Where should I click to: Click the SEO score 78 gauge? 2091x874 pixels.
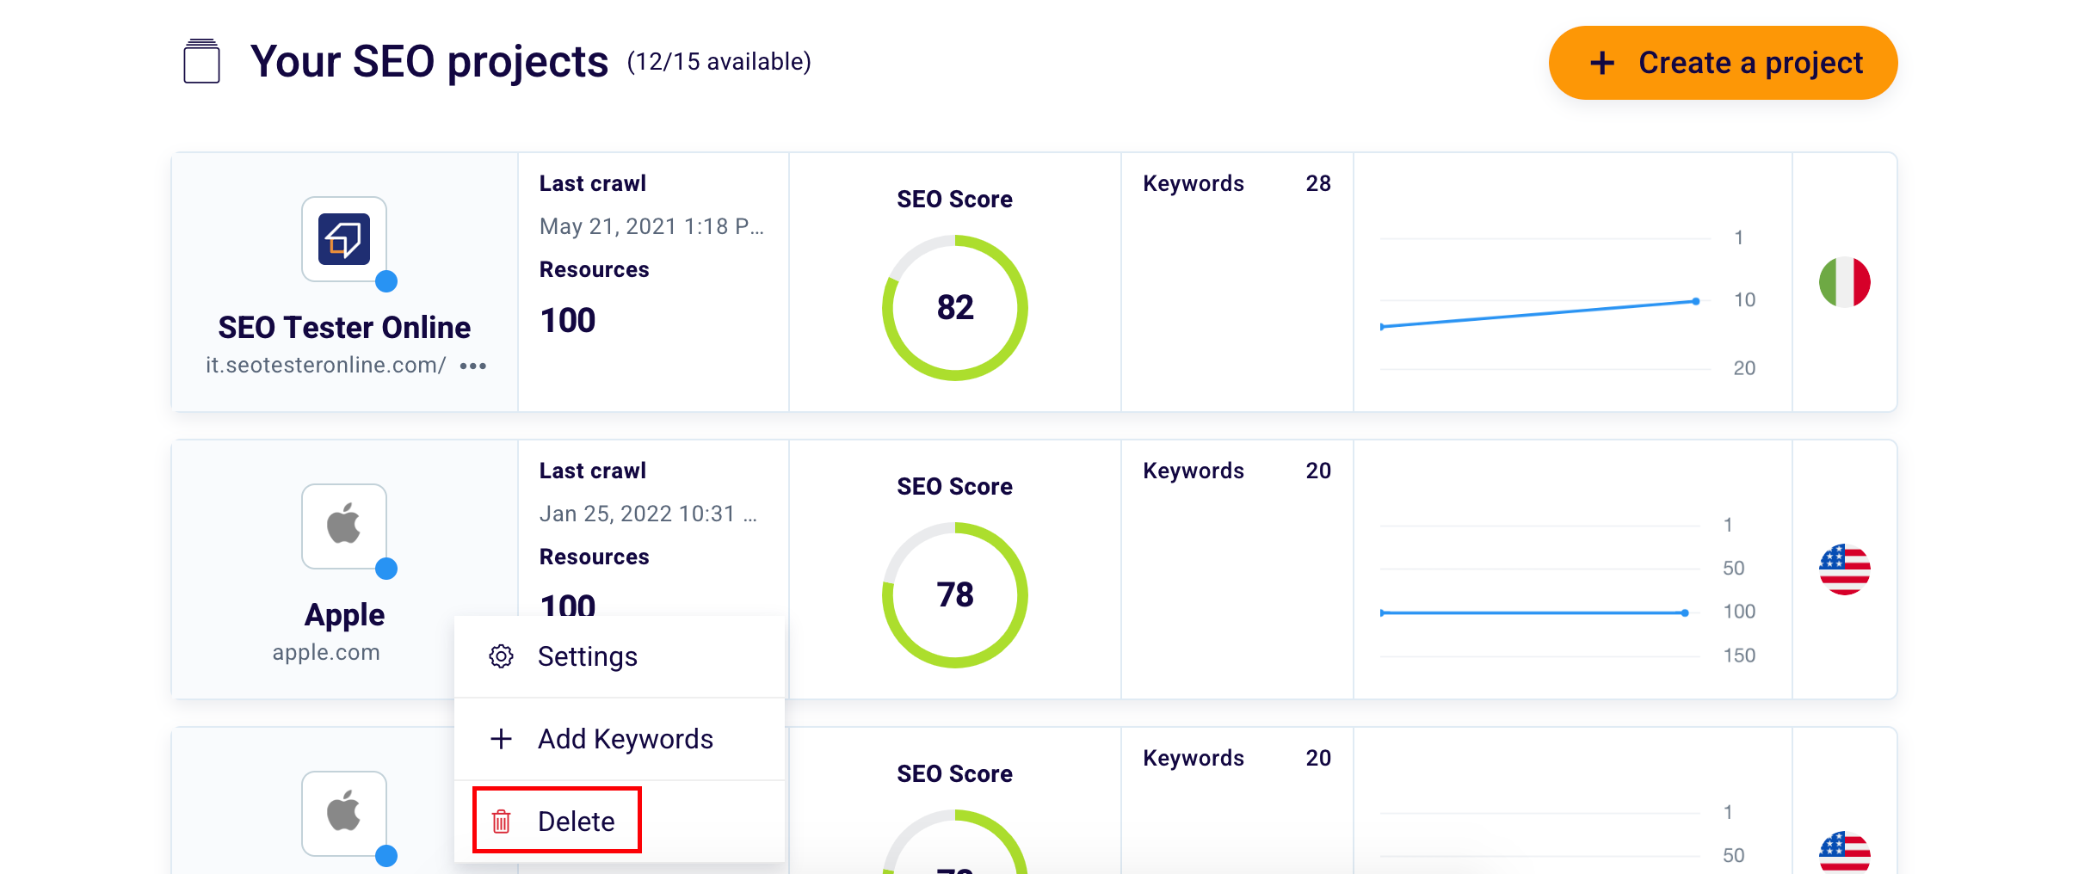[954, 595]
